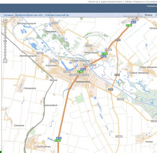Click the Старое Пекельное settlement marker
The image size is (157, 153).
click(92, 61)
